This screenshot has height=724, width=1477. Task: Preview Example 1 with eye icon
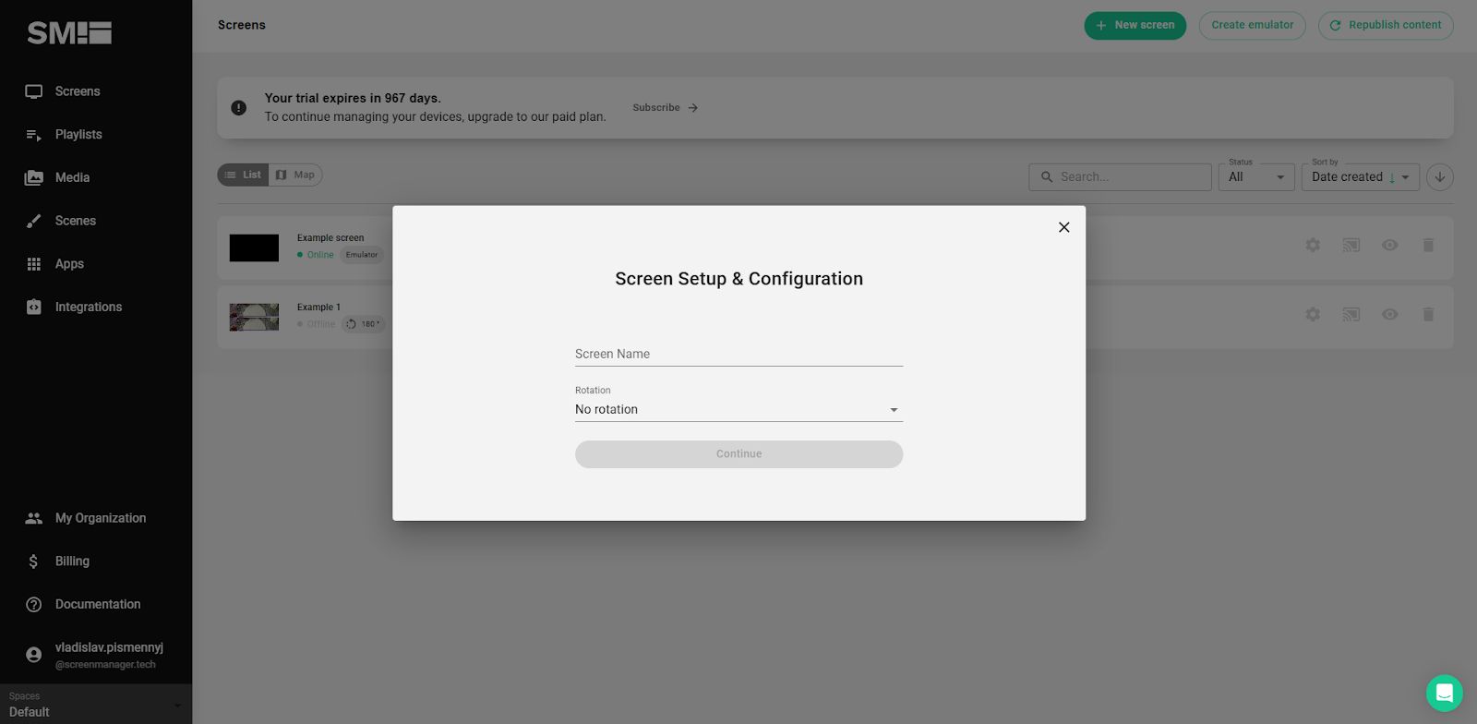(x=1389, y=315)
